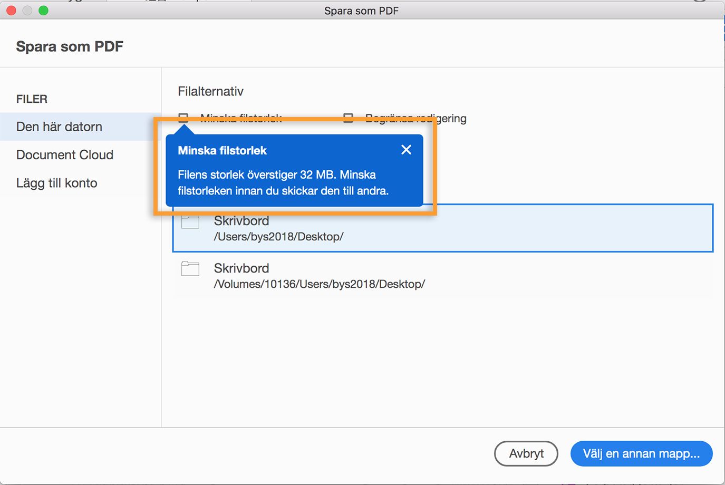725x485 pixels.
Task: Click the green maximize window button
Action: [43, 11]
